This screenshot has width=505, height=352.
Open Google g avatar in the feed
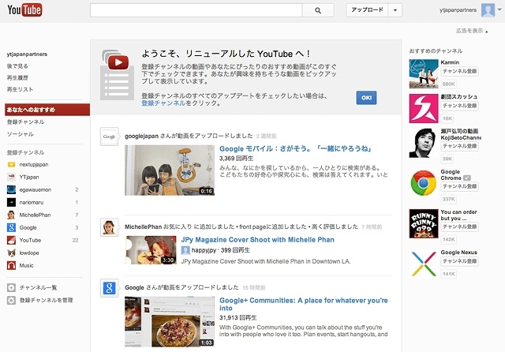coord(109,288)
